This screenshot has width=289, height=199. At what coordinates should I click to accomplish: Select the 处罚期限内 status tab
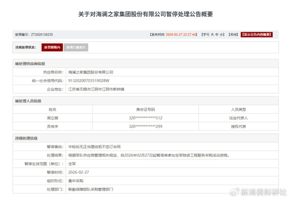click(52, 47)
